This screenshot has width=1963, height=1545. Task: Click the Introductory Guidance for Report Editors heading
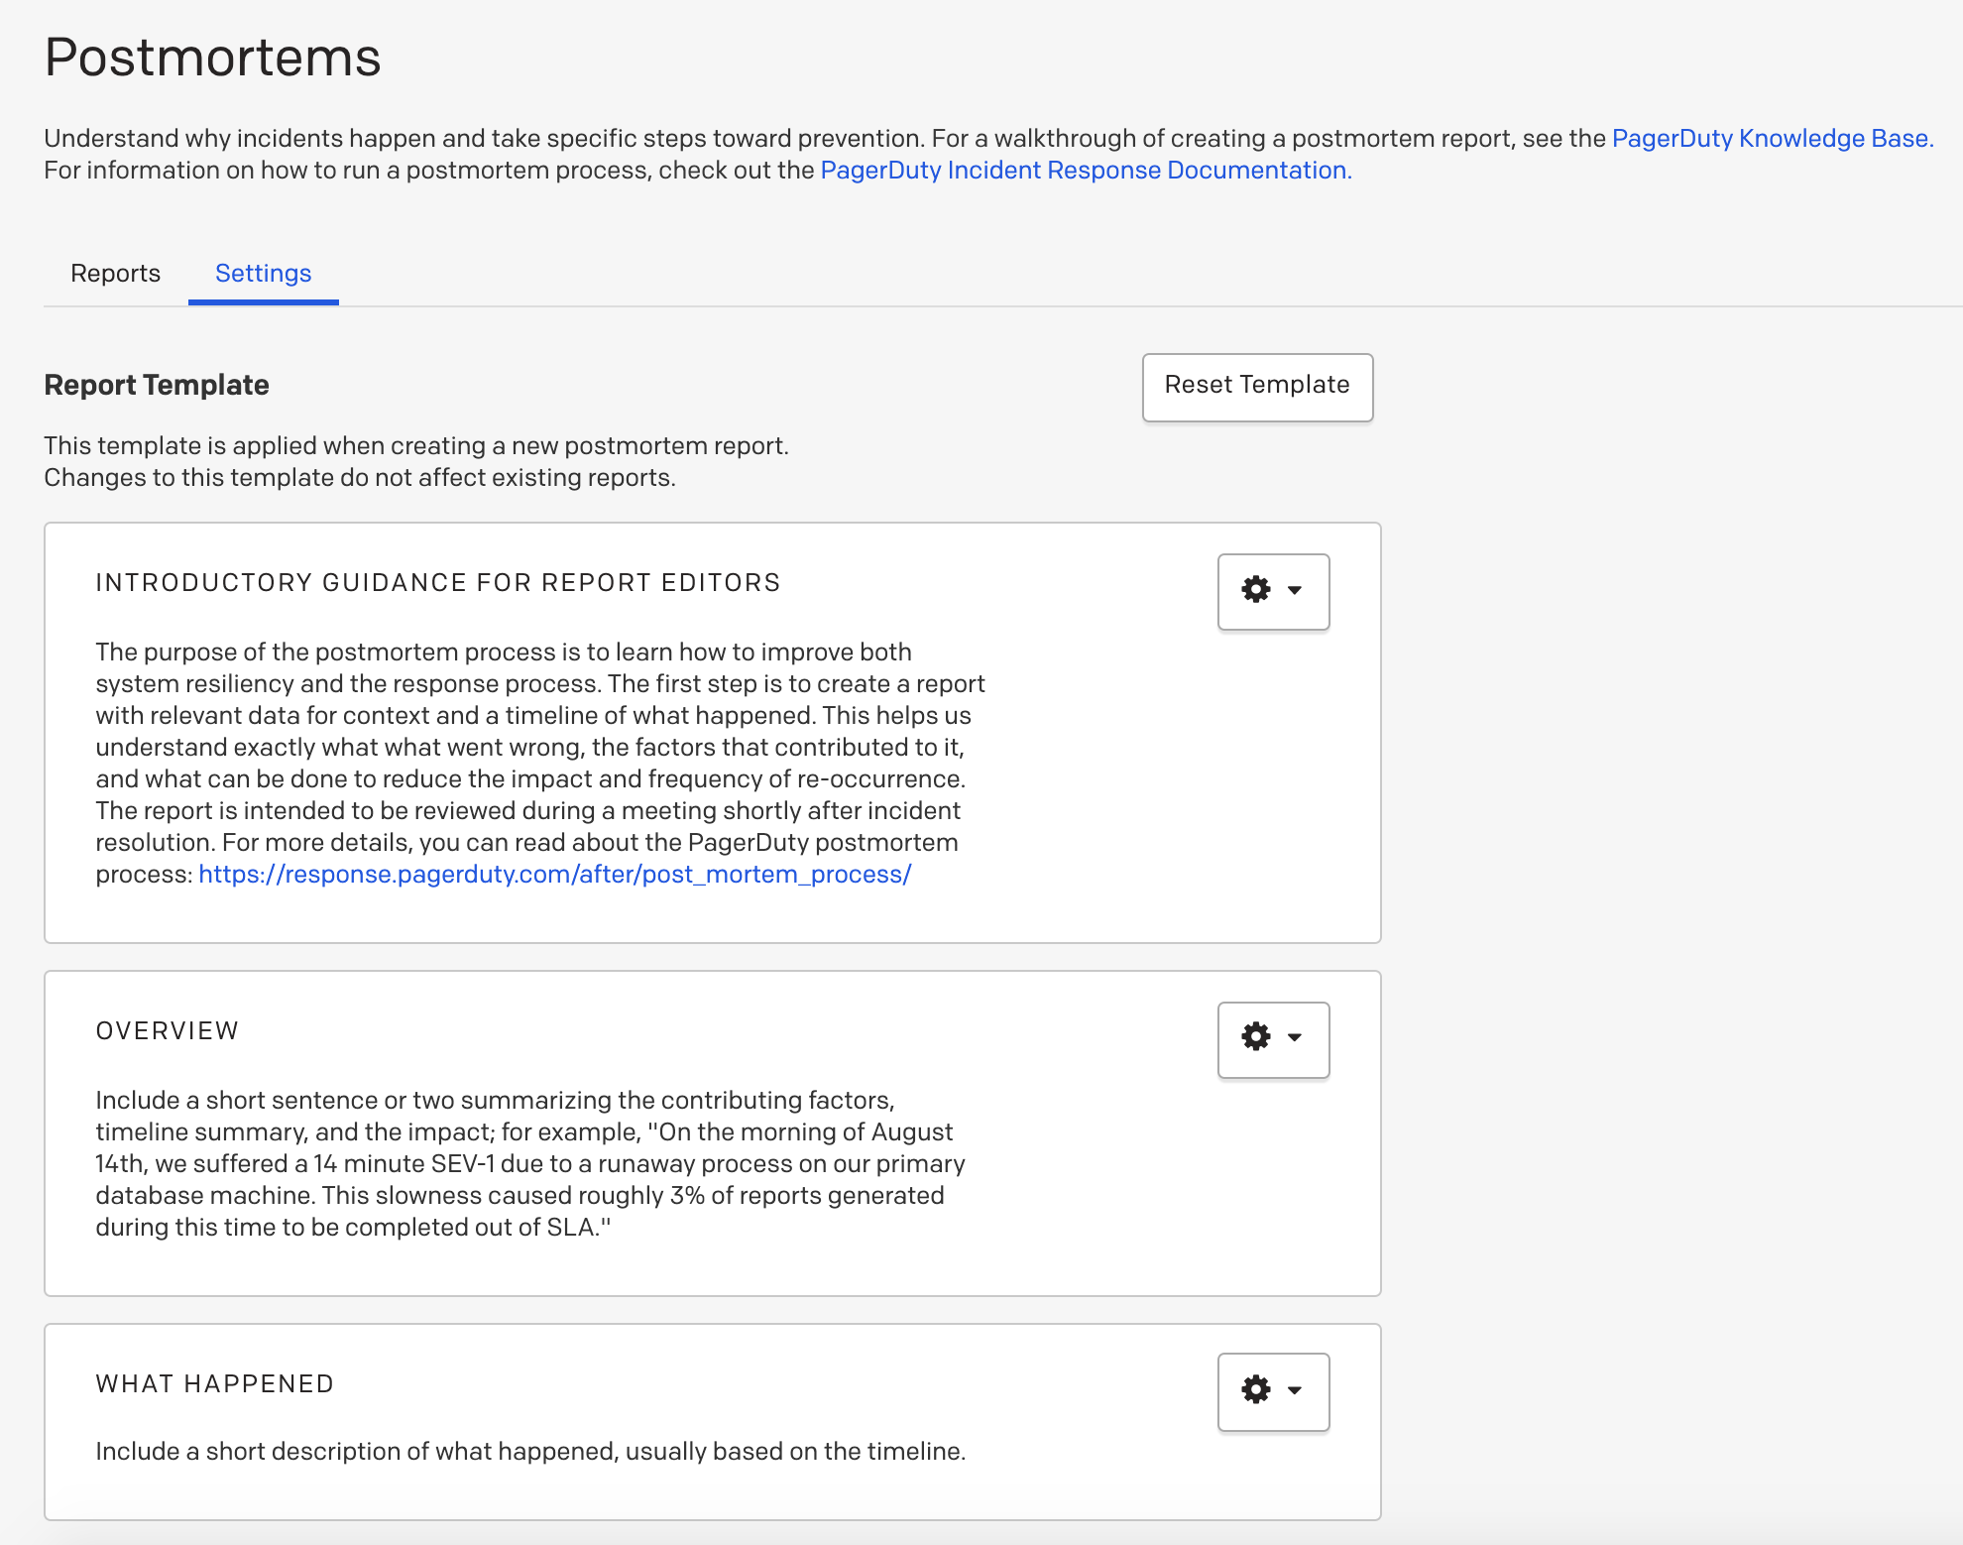[x=437, y=583]
